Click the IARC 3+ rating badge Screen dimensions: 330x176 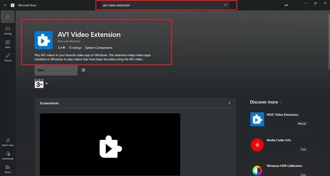coord(39,84)
